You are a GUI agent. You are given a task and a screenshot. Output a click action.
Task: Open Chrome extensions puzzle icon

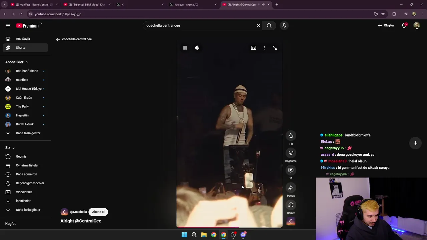(x=394, y=14)
